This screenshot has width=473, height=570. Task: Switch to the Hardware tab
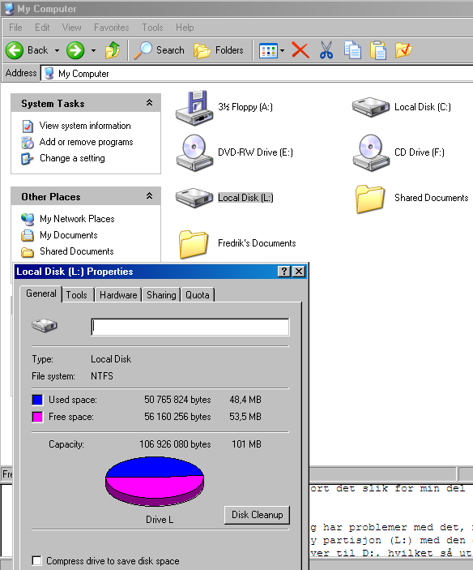click(x=118, y=295)
